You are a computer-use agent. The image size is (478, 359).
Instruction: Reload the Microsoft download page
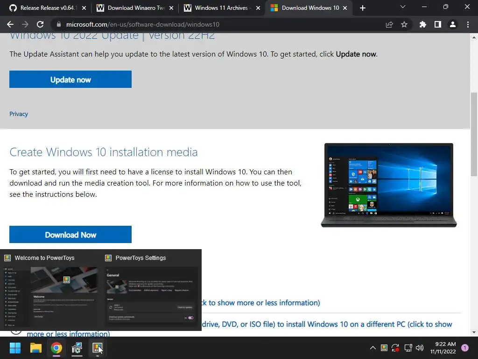pyautogui.click(x=40, y=24)
